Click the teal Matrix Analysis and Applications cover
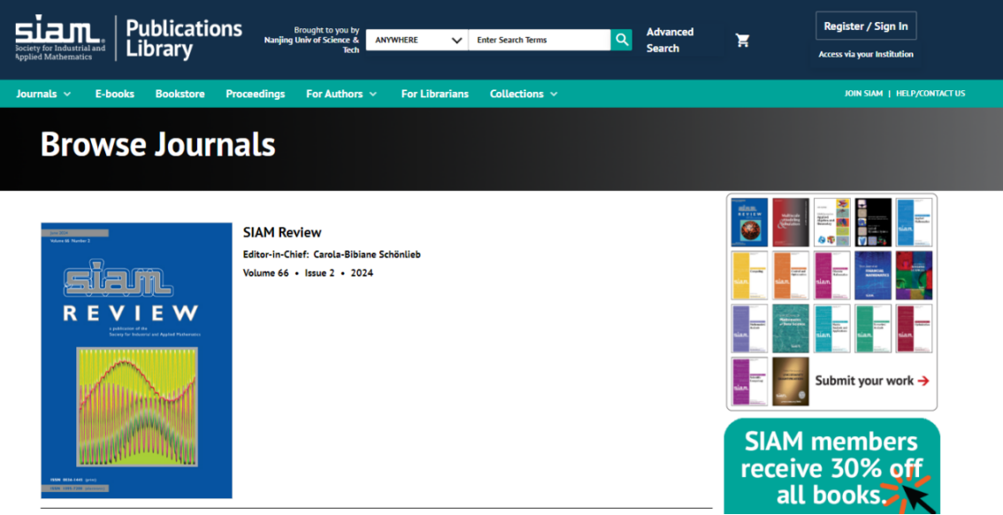1003x515 pixels. tap(832, 328)
